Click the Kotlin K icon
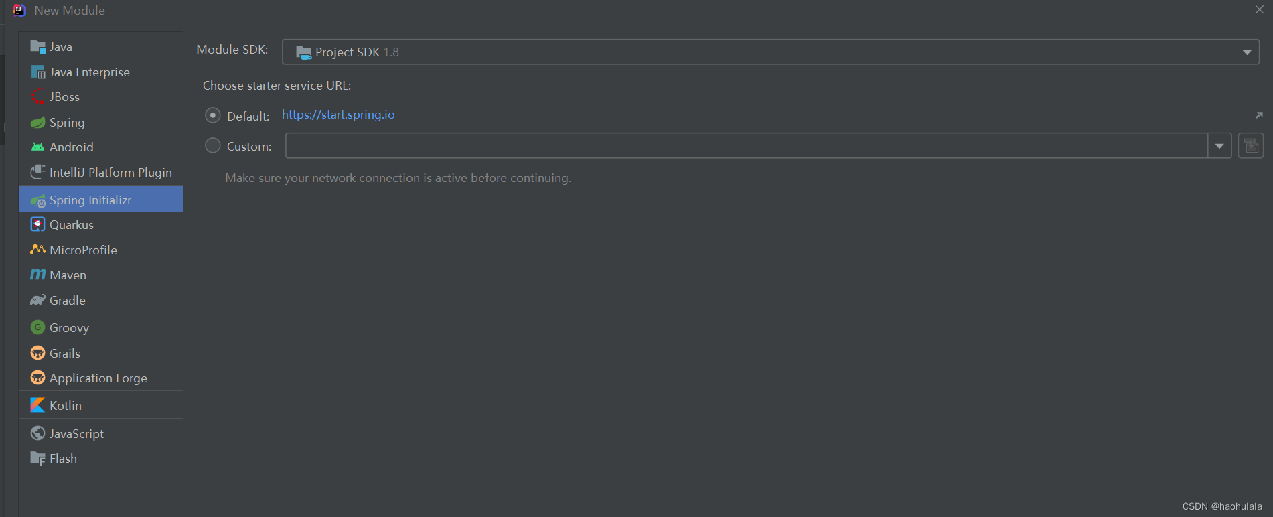Viewport: 1273px width, 517px height. (38, 405)
